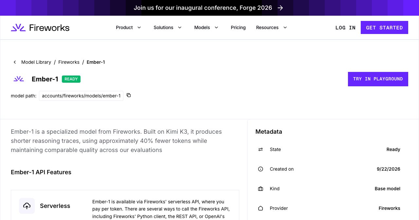Viewport: 419px width, 220px height.
Task: Open the Pricing page
Action: [238, 27]
